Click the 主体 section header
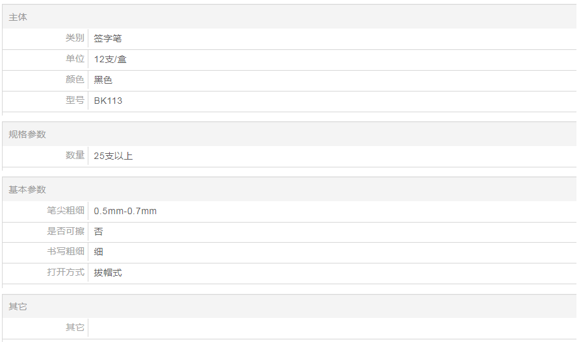 click(18, 18)
